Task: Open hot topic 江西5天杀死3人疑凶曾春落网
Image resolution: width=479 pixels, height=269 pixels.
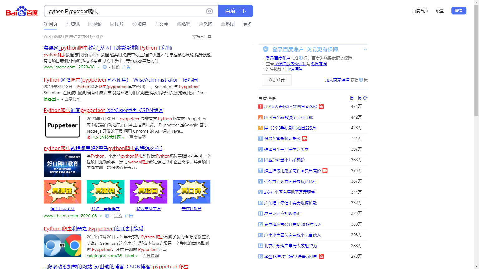Action: coord(291,106)
